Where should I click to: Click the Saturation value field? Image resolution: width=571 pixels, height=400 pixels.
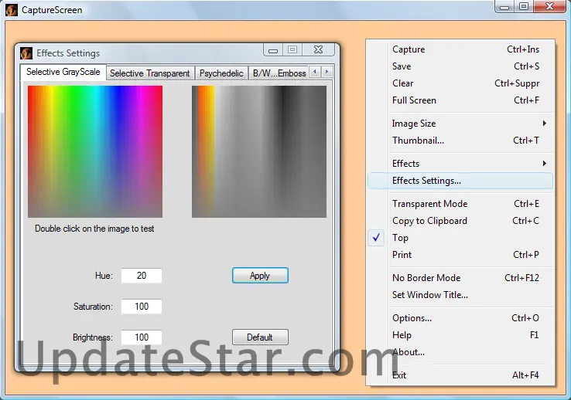142,307
